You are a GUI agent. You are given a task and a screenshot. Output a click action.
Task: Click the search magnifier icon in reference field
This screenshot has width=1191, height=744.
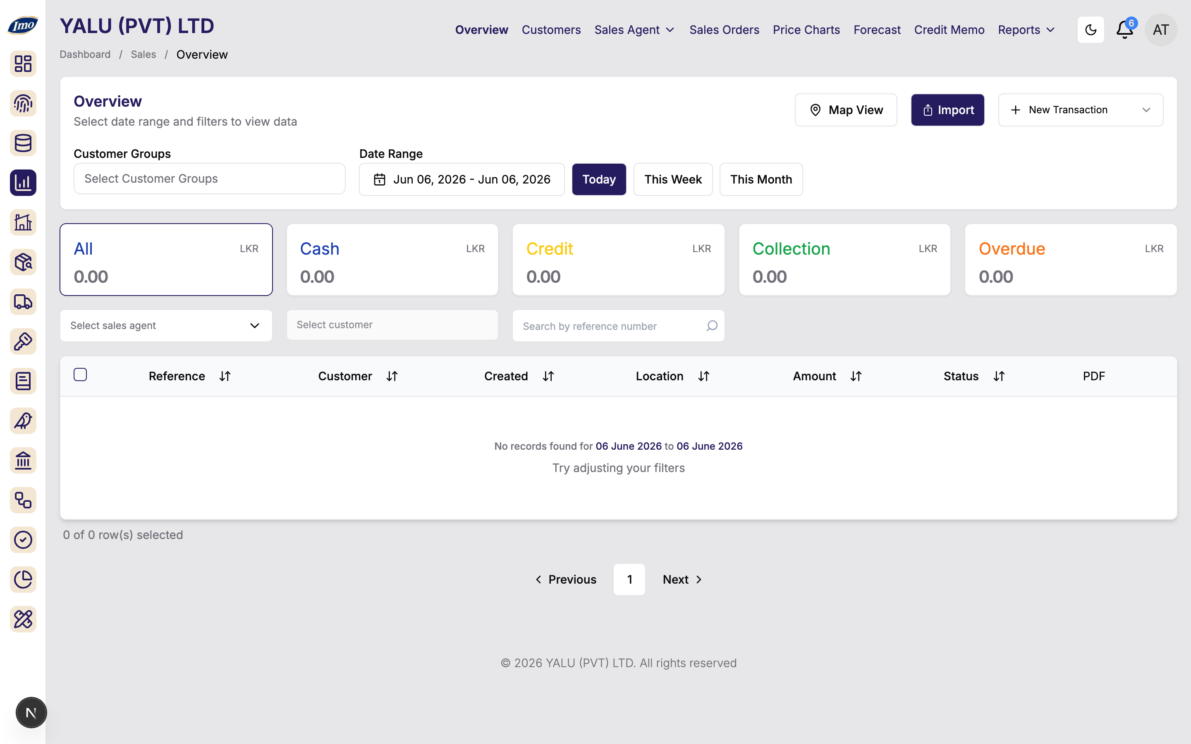[712, 326]
